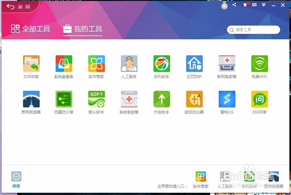Open the skin shirt icon in the title bar

245,5
